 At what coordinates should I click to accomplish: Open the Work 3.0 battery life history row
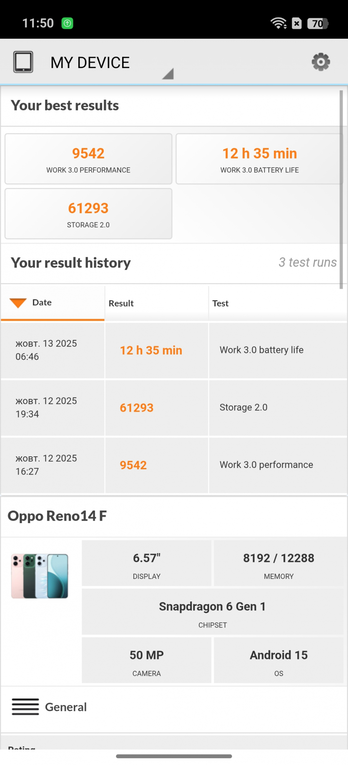click(x=174, y=350)
